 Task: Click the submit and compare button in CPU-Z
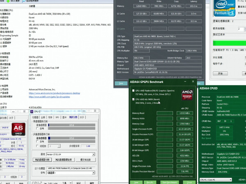[x=86, y=160]
